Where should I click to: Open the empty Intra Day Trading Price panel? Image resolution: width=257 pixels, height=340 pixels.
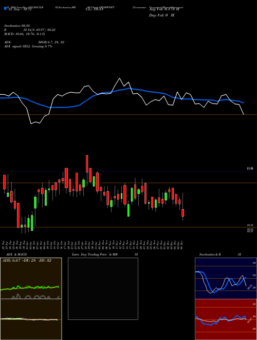click(x=103, y=288)
